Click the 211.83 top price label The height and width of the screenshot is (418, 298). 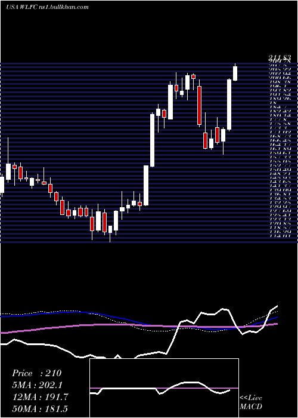pyautogui.click(x=279, y=57)
